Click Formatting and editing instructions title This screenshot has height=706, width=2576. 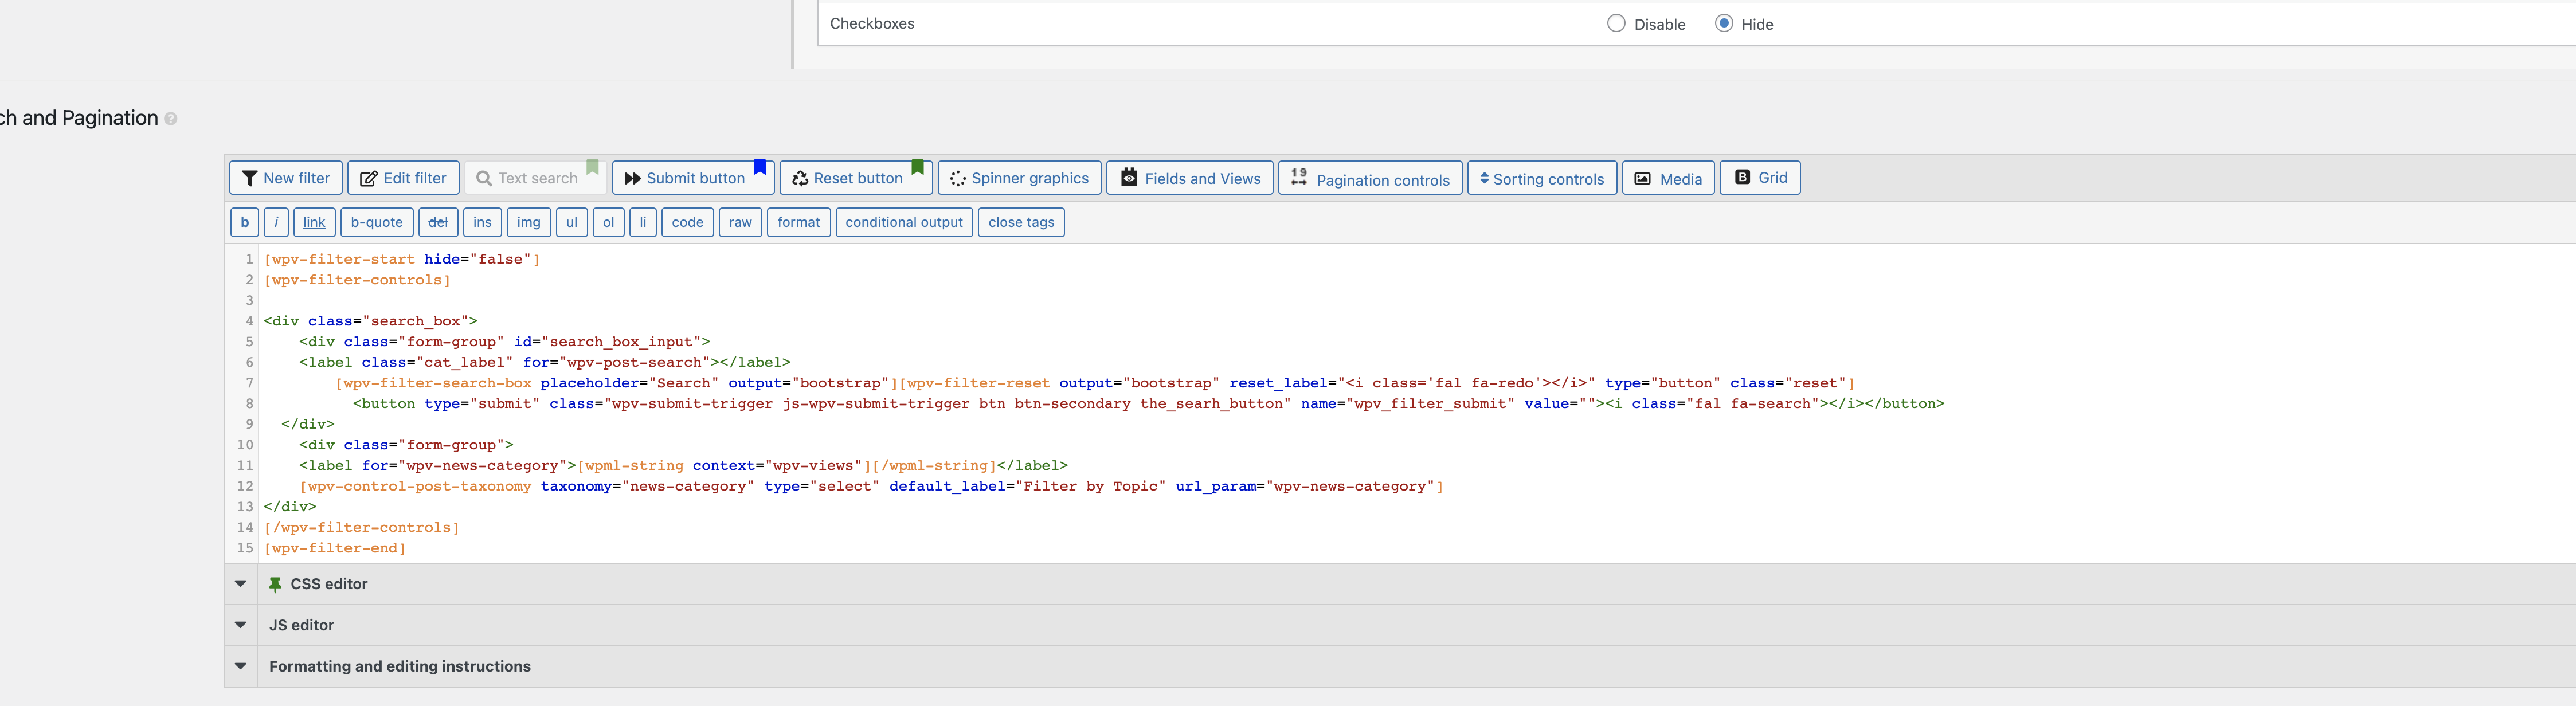[400, 666]
